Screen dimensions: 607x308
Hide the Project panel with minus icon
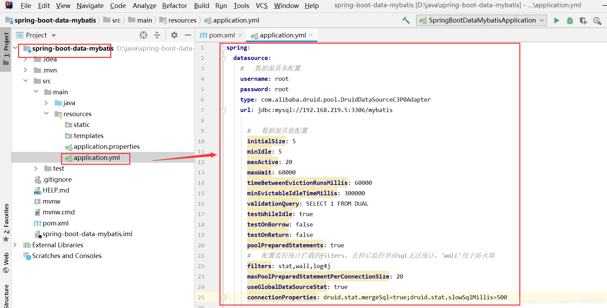tap(188, 35)
